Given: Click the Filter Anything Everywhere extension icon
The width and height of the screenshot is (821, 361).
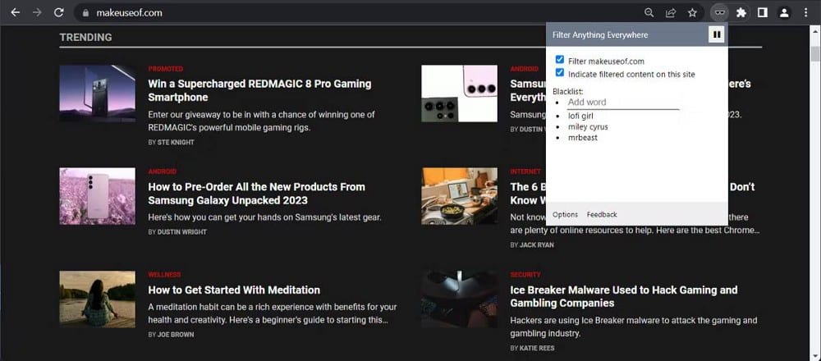Looking at the screenshot, I should pyautogui.click(x=721, y=12).
